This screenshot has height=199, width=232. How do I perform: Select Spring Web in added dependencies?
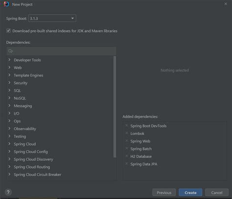(x=140, y=141)
